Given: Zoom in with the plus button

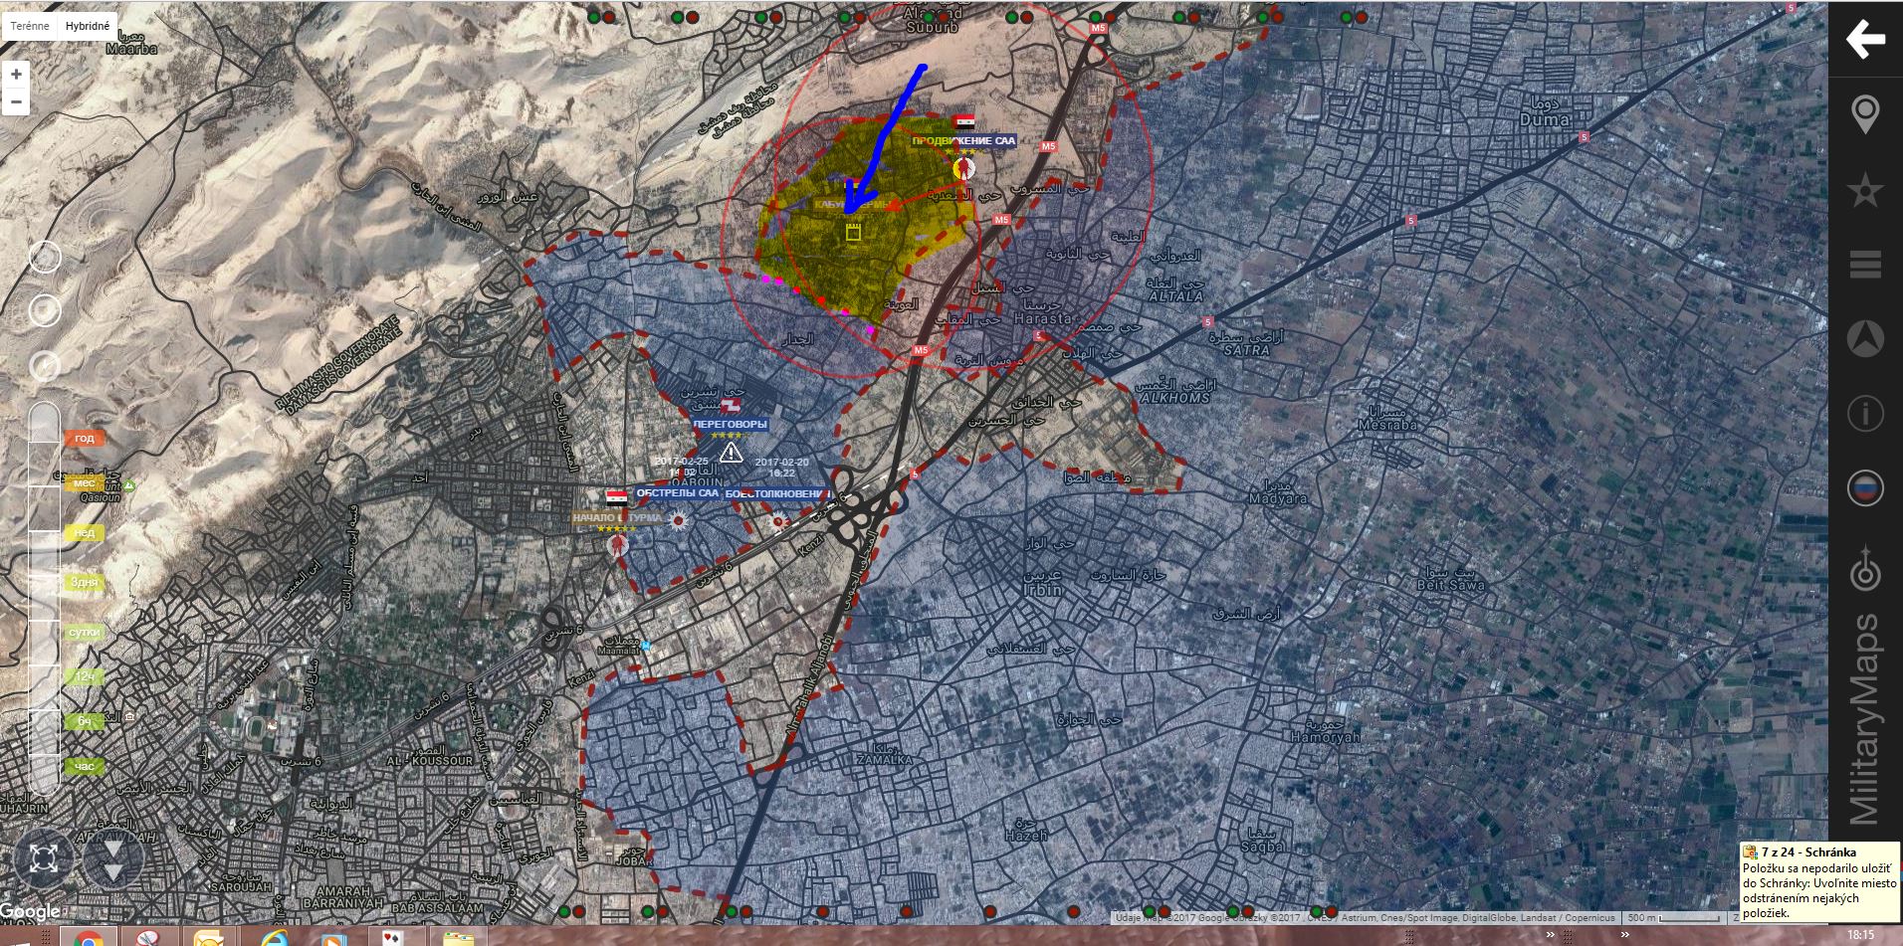Looking at the screenshot, I should click(16, 75).
